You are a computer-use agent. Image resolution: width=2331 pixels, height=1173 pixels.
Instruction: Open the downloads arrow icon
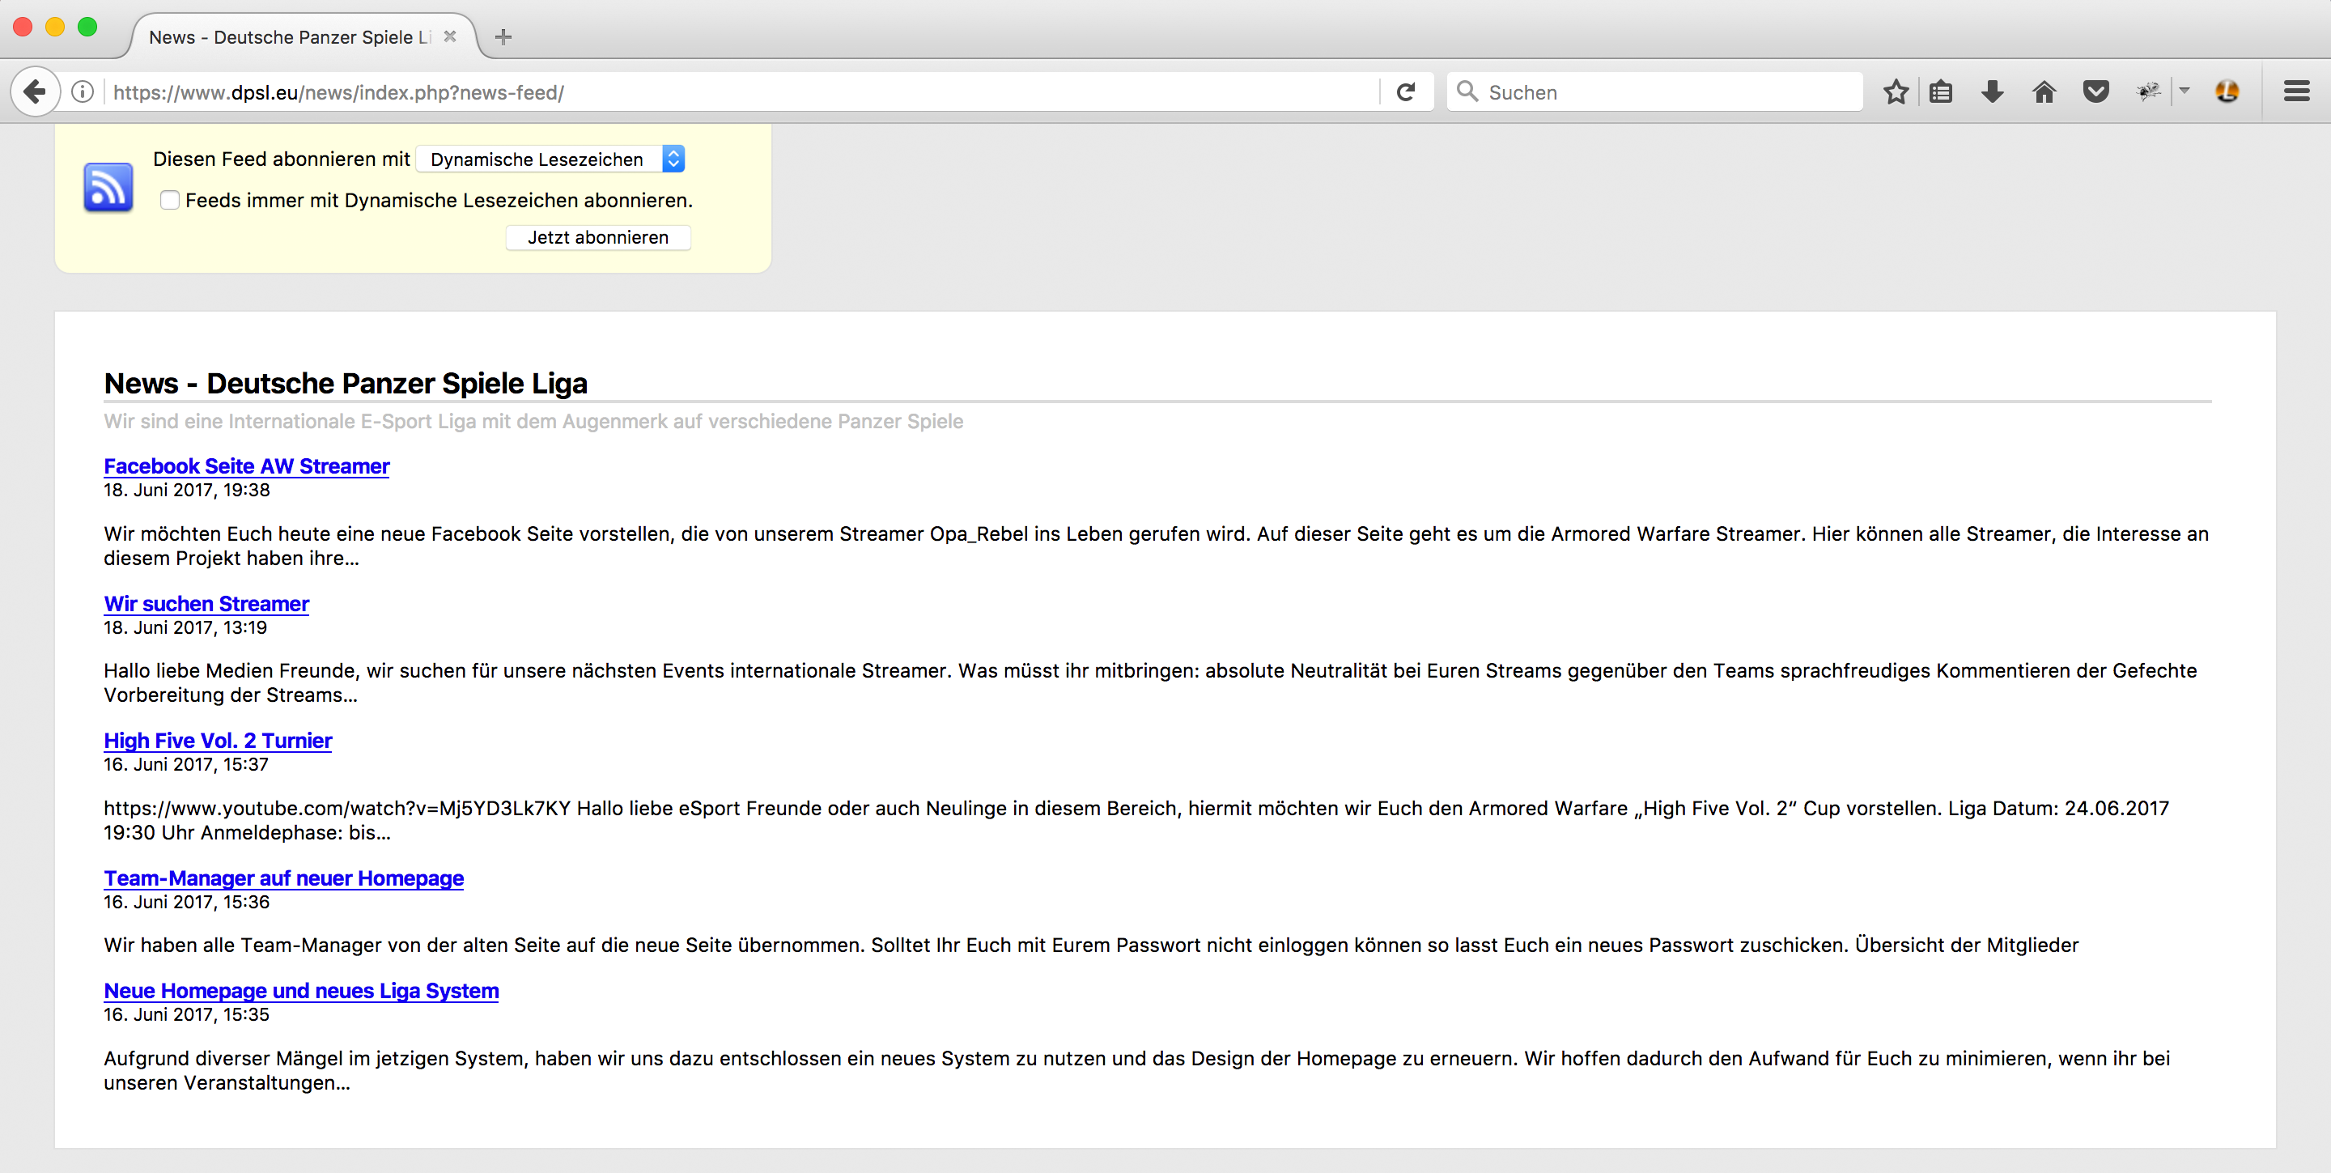coord(1992,91)
